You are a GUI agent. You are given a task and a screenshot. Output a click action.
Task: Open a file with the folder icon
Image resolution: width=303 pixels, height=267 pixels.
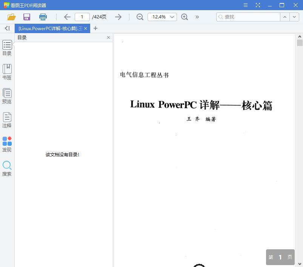tap(11, 17)
